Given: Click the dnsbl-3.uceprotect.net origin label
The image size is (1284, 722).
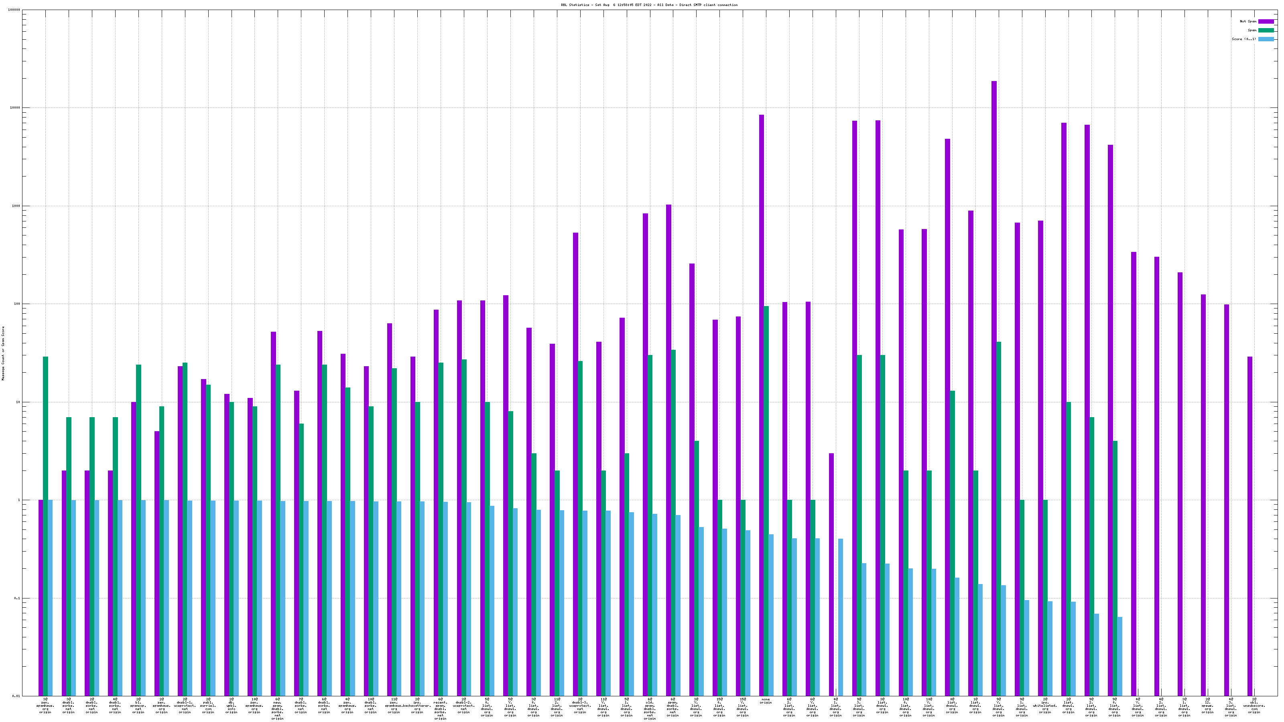Looking at the screenshot, I should tap(580, 706).
